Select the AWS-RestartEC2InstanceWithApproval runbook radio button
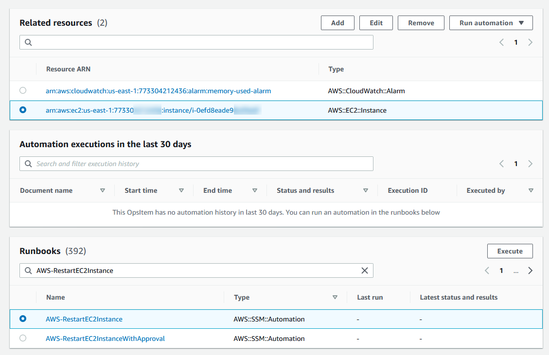This screenshot has height=355, width=549. point(23,338)
